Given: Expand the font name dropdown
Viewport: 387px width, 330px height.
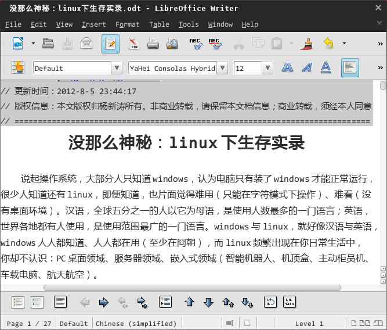Looking at the screenshot, I should (x=222, y=68).
